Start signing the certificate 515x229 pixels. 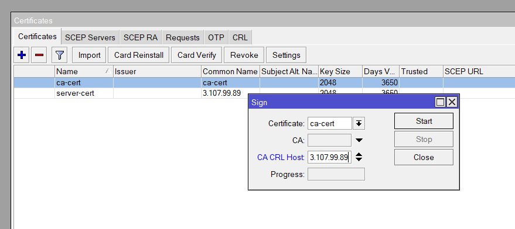(x=424, y=121)
